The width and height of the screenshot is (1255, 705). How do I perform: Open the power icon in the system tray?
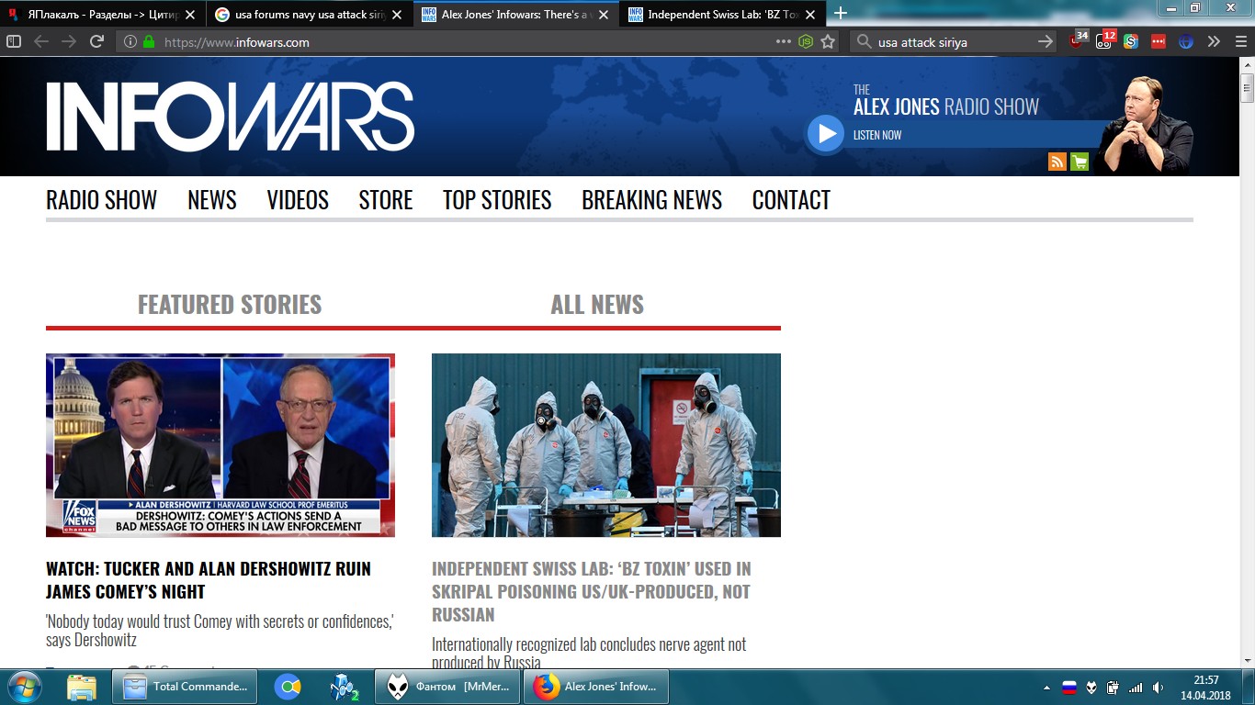[x=1113, y=687]
